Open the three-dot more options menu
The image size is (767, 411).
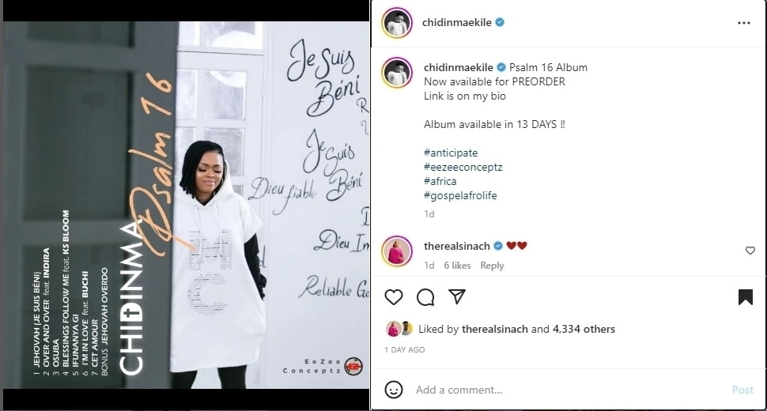coord(744,22)
